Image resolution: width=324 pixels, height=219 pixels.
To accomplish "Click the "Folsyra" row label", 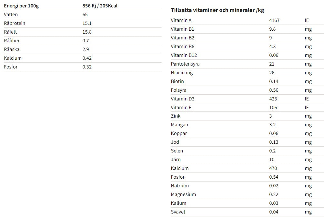I will [x=178, y=90].
